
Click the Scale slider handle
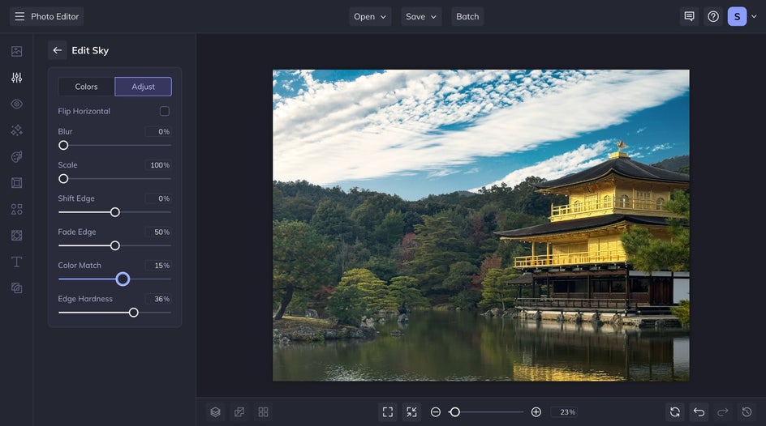coord(63,179)
